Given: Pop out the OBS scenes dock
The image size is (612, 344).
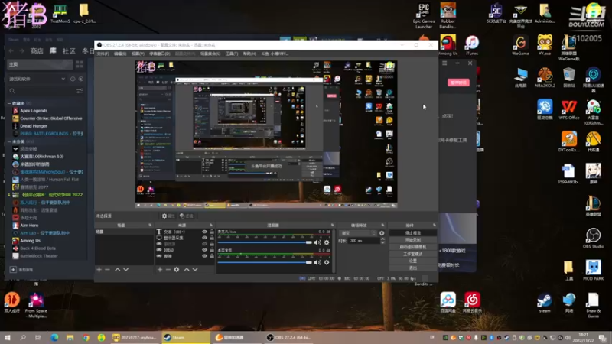Looking at the screenshot, I should (x=150, y=225).
